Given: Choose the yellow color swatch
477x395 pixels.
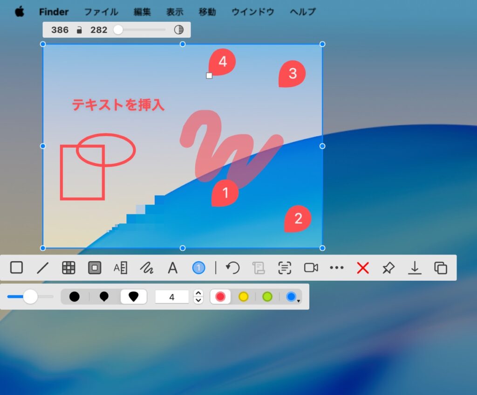Looking at the screenshot, I should click(243, 297).
